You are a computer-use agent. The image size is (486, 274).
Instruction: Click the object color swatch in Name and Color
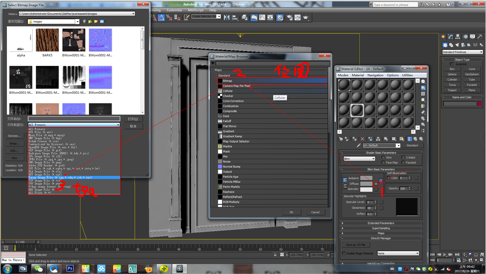tap(480, 104)
